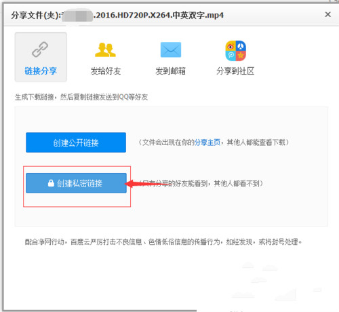
Task: Click the yellow two-person friends icon
Action: point(105,50)
